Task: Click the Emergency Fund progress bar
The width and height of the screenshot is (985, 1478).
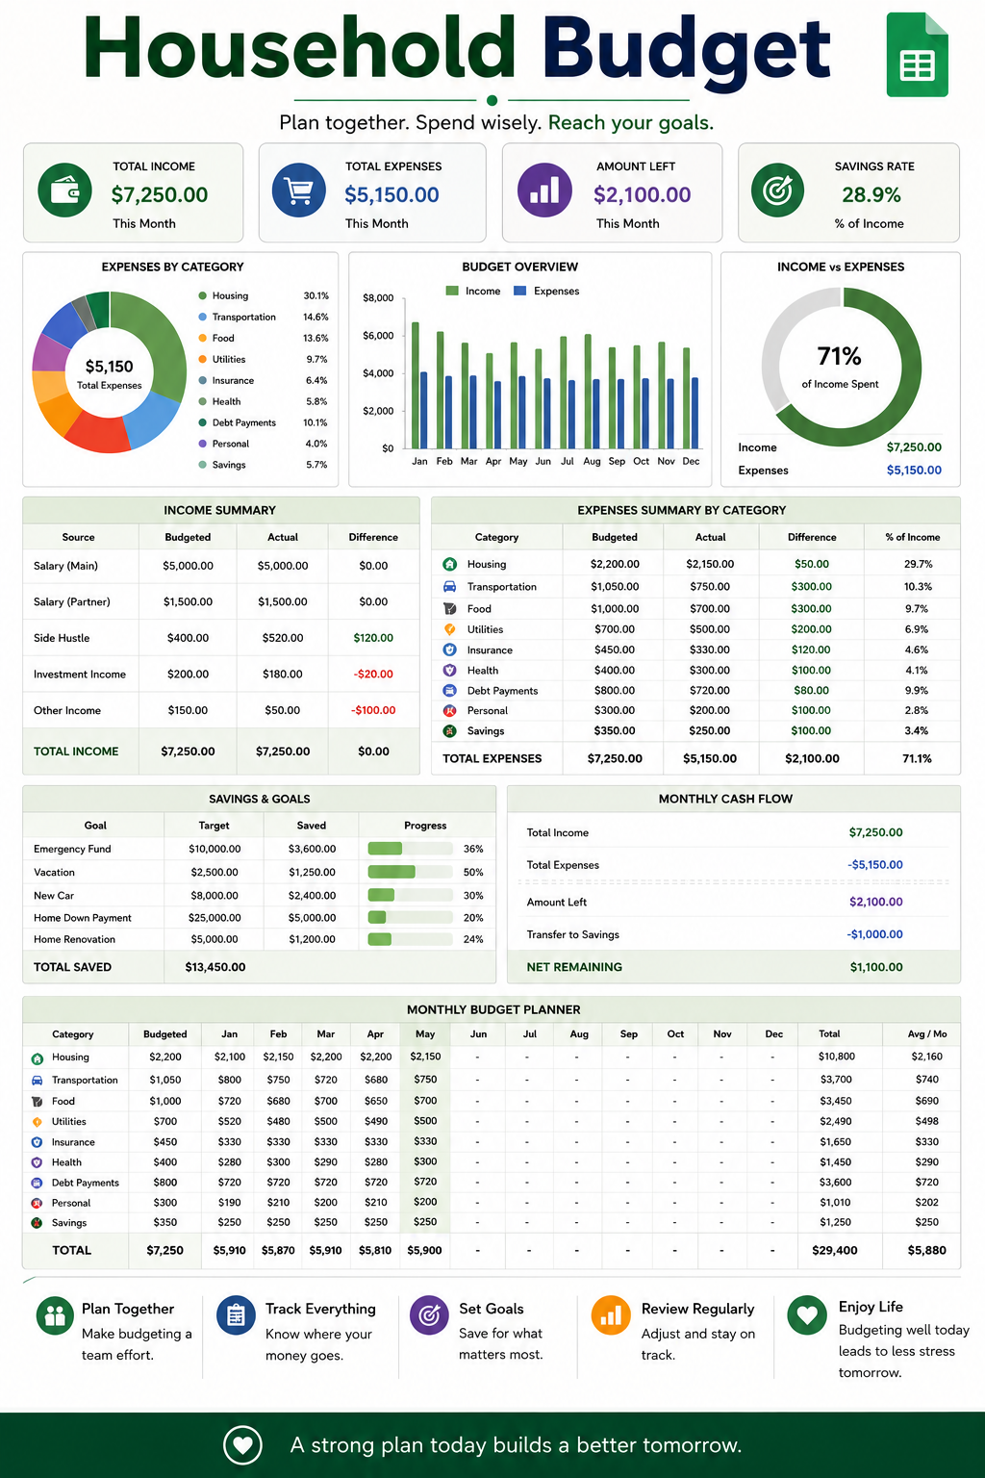Action: point(411,849)
